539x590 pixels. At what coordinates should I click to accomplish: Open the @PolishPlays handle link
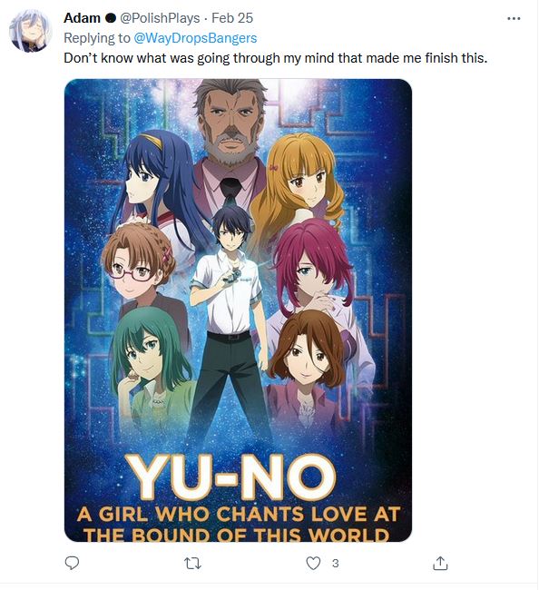(x=160, y=18)
